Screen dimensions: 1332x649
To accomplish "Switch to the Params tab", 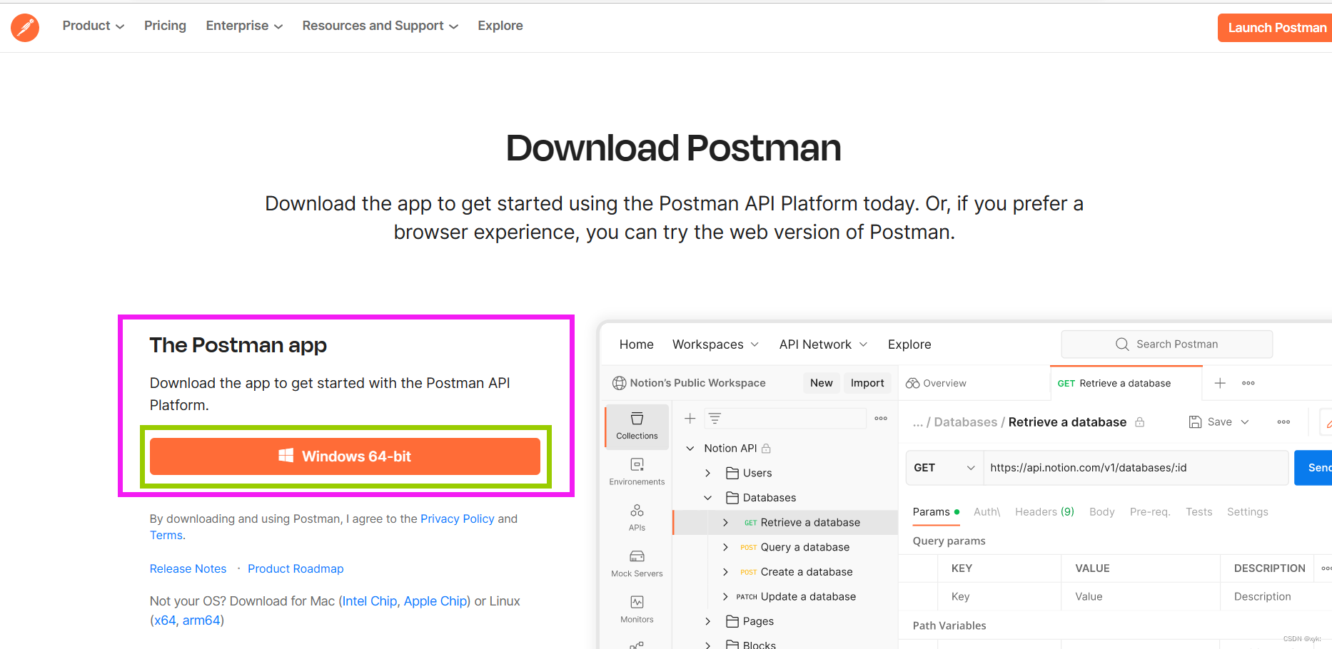I will [x=936, y=512].
